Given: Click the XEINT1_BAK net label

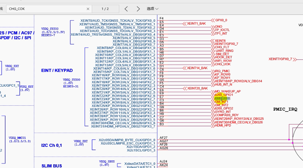Looking at the screenshot, I should (196, 23).
